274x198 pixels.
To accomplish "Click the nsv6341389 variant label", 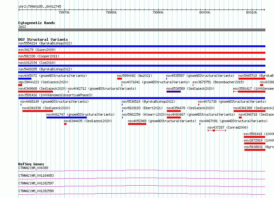I will 254,108.
